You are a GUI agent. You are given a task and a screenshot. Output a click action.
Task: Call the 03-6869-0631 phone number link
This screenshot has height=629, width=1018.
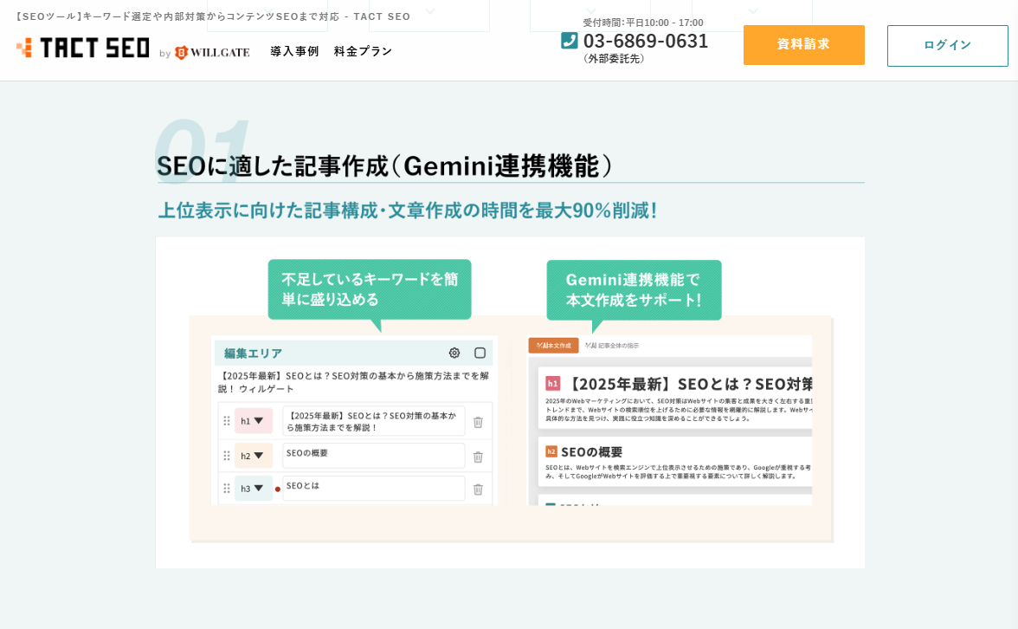click(x=645, y=41)
